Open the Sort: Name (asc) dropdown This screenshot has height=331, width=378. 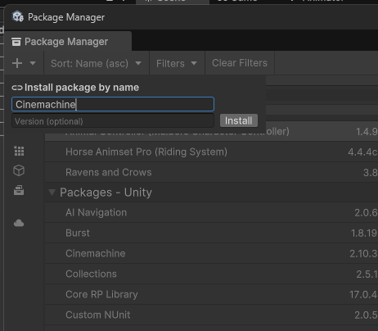click(x=97, y=63)
